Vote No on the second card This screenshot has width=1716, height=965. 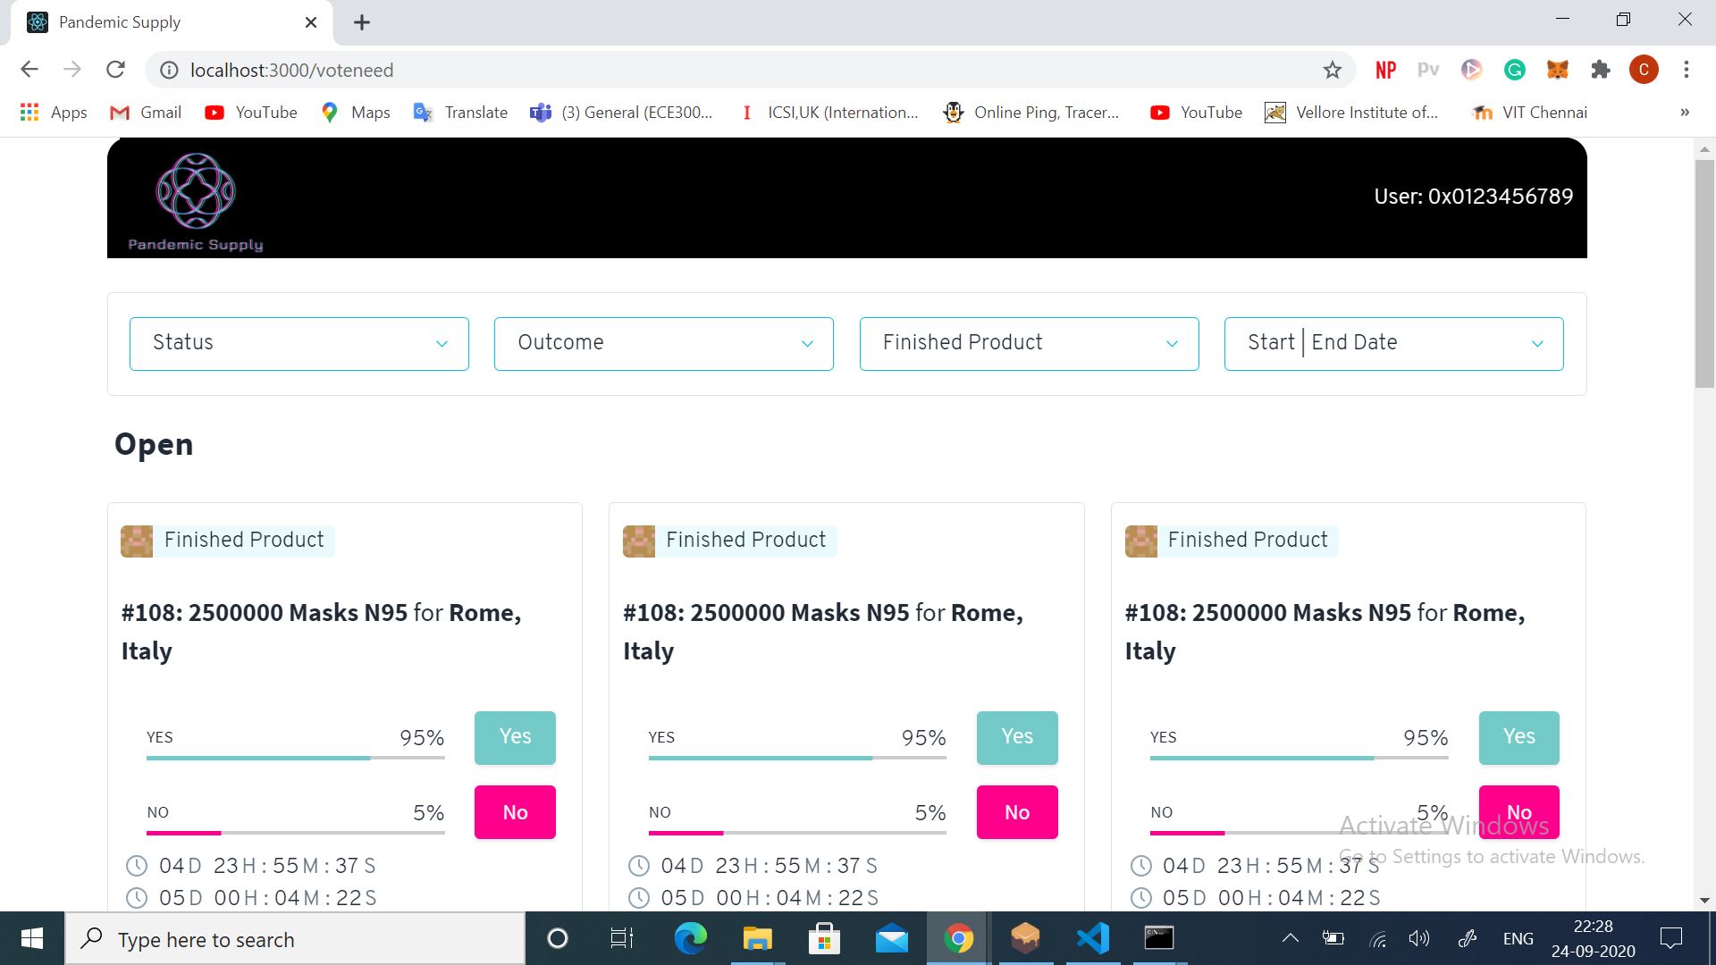[x=1016, y=812]
